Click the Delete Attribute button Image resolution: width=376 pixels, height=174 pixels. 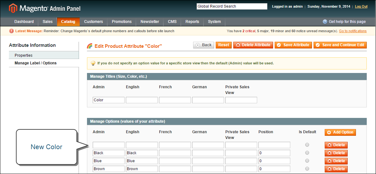point(253,45)
